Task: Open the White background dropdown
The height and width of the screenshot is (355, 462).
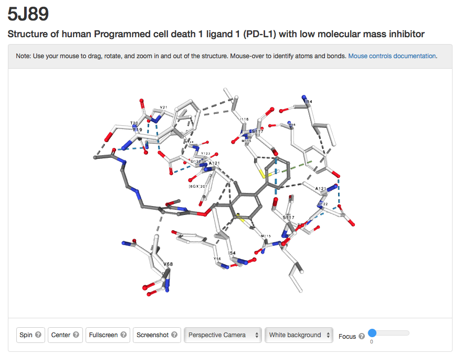Action: [299, 335]
